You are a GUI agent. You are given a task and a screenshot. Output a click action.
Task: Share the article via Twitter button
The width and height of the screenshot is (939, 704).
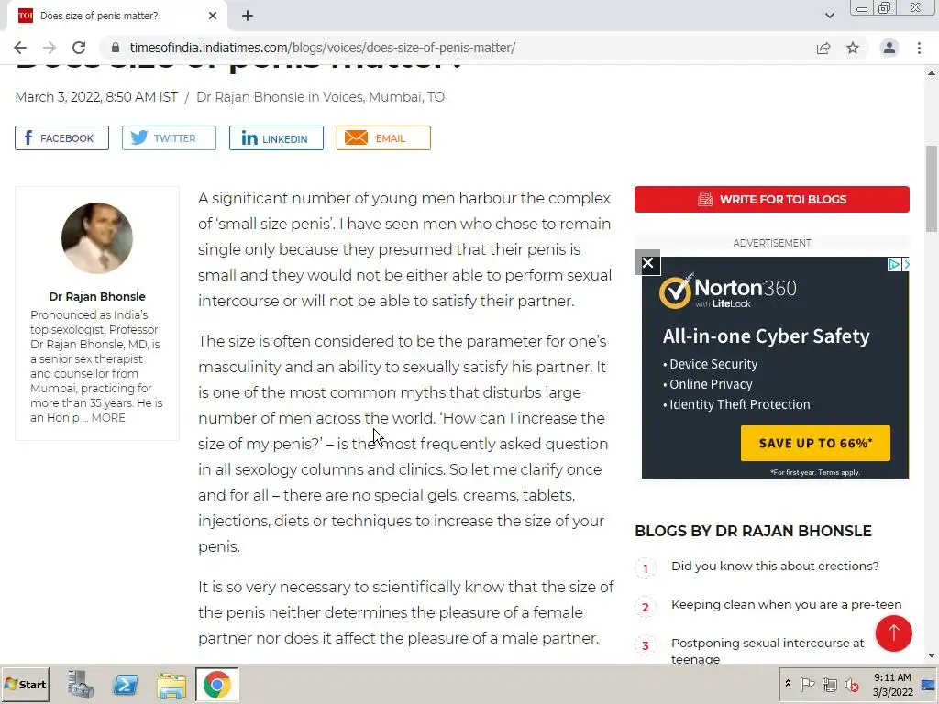(x=169, y=138)
